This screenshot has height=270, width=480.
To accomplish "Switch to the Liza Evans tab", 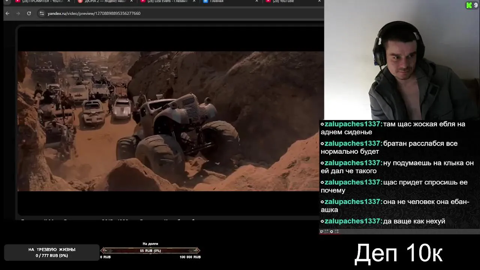I will click(167, 1).
